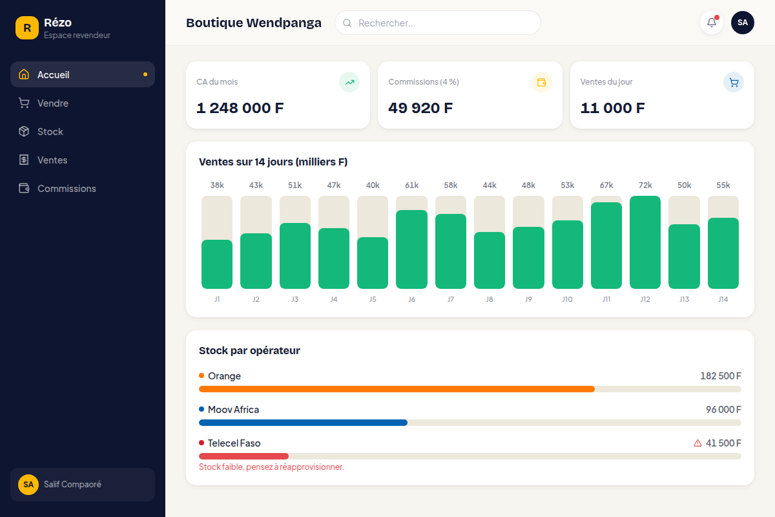
Task: Click the orange dot beside Orange
Action: (x=201, y=375)
